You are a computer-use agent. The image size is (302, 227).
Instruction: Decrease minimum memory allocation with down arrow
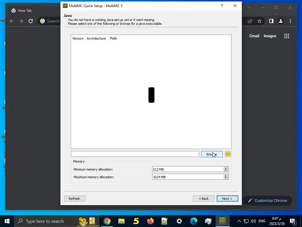[x=226, y=171]
